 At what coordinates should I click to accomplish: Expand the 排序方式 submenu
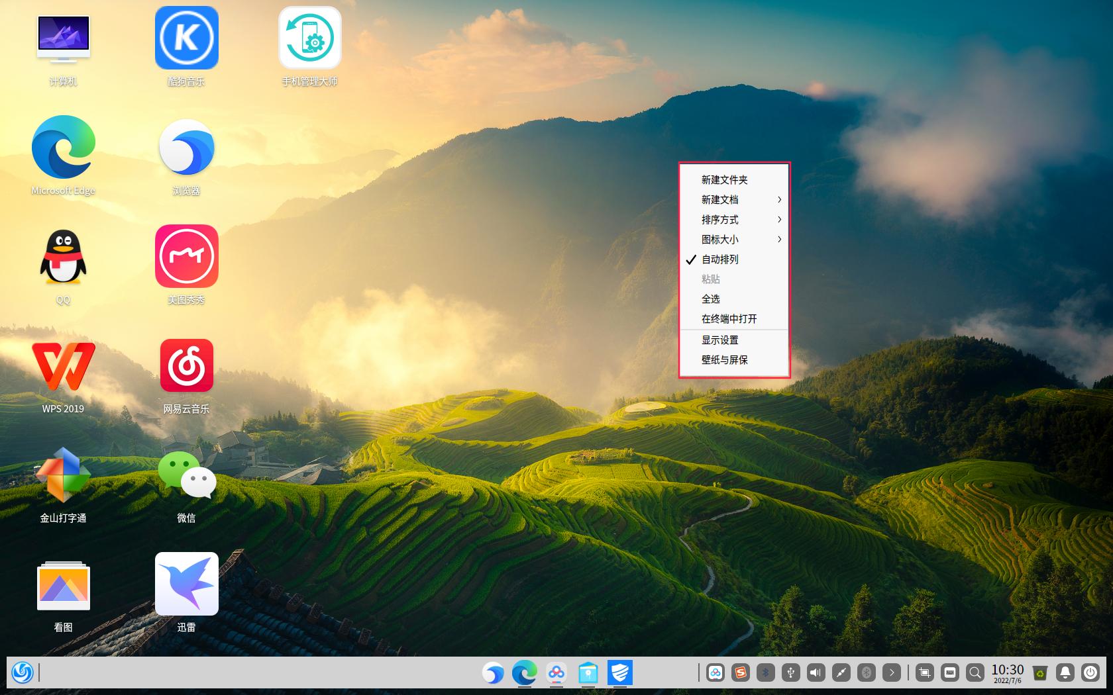click(719, 219)
